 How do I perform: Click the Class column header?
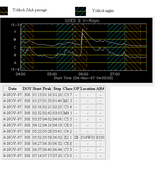(x=68, y=89)
